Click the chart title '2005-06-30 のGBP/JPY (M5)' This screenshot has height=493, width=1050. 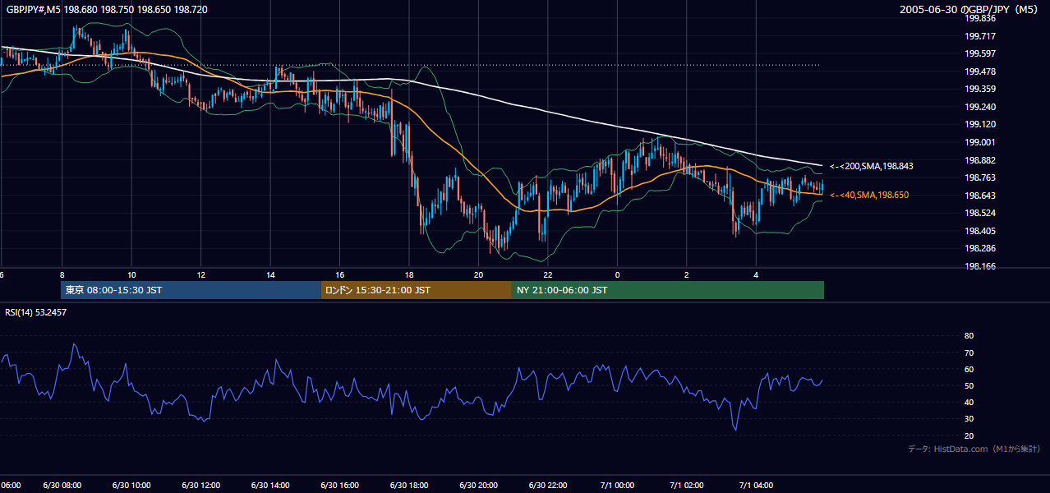click(970, 10)
